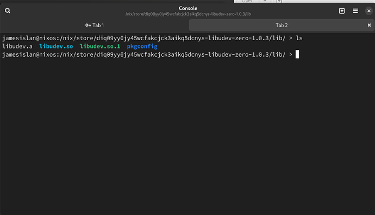Click the libudev.so.1 file name
Screen dimensions: 375x215
pyautogui.click(x=100, y=46)
